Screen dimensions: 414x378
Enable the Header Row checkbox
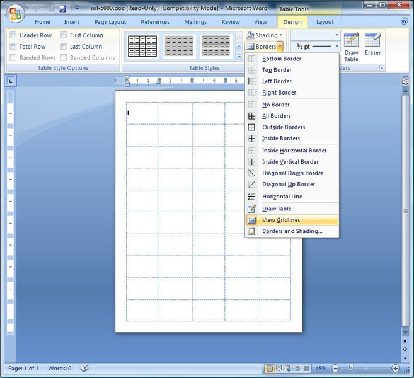click(13, 35)
